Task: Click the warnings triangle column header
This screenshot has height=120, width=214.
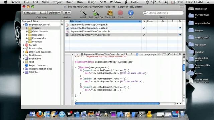Action: (172, 21)
